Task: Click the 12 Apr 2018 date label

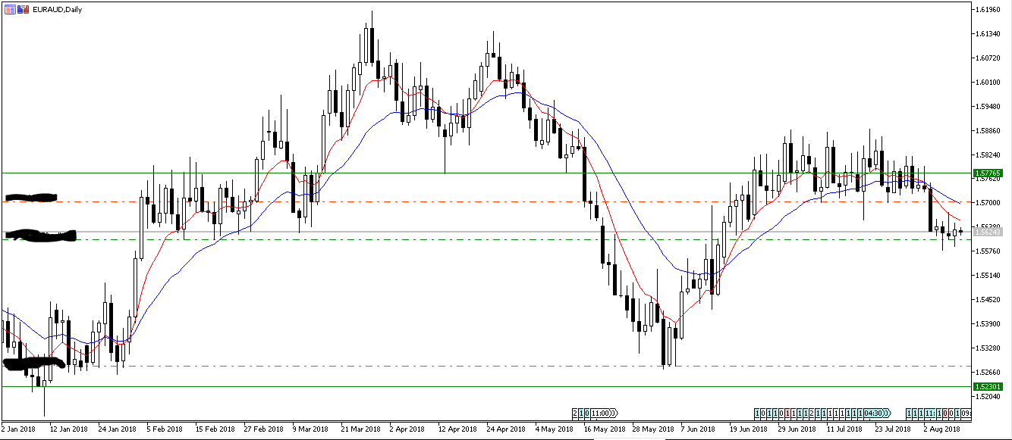Action: coord(460,429)
